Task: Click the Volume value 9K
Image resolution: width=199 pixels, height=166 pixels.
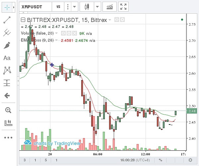Action: 82,34
